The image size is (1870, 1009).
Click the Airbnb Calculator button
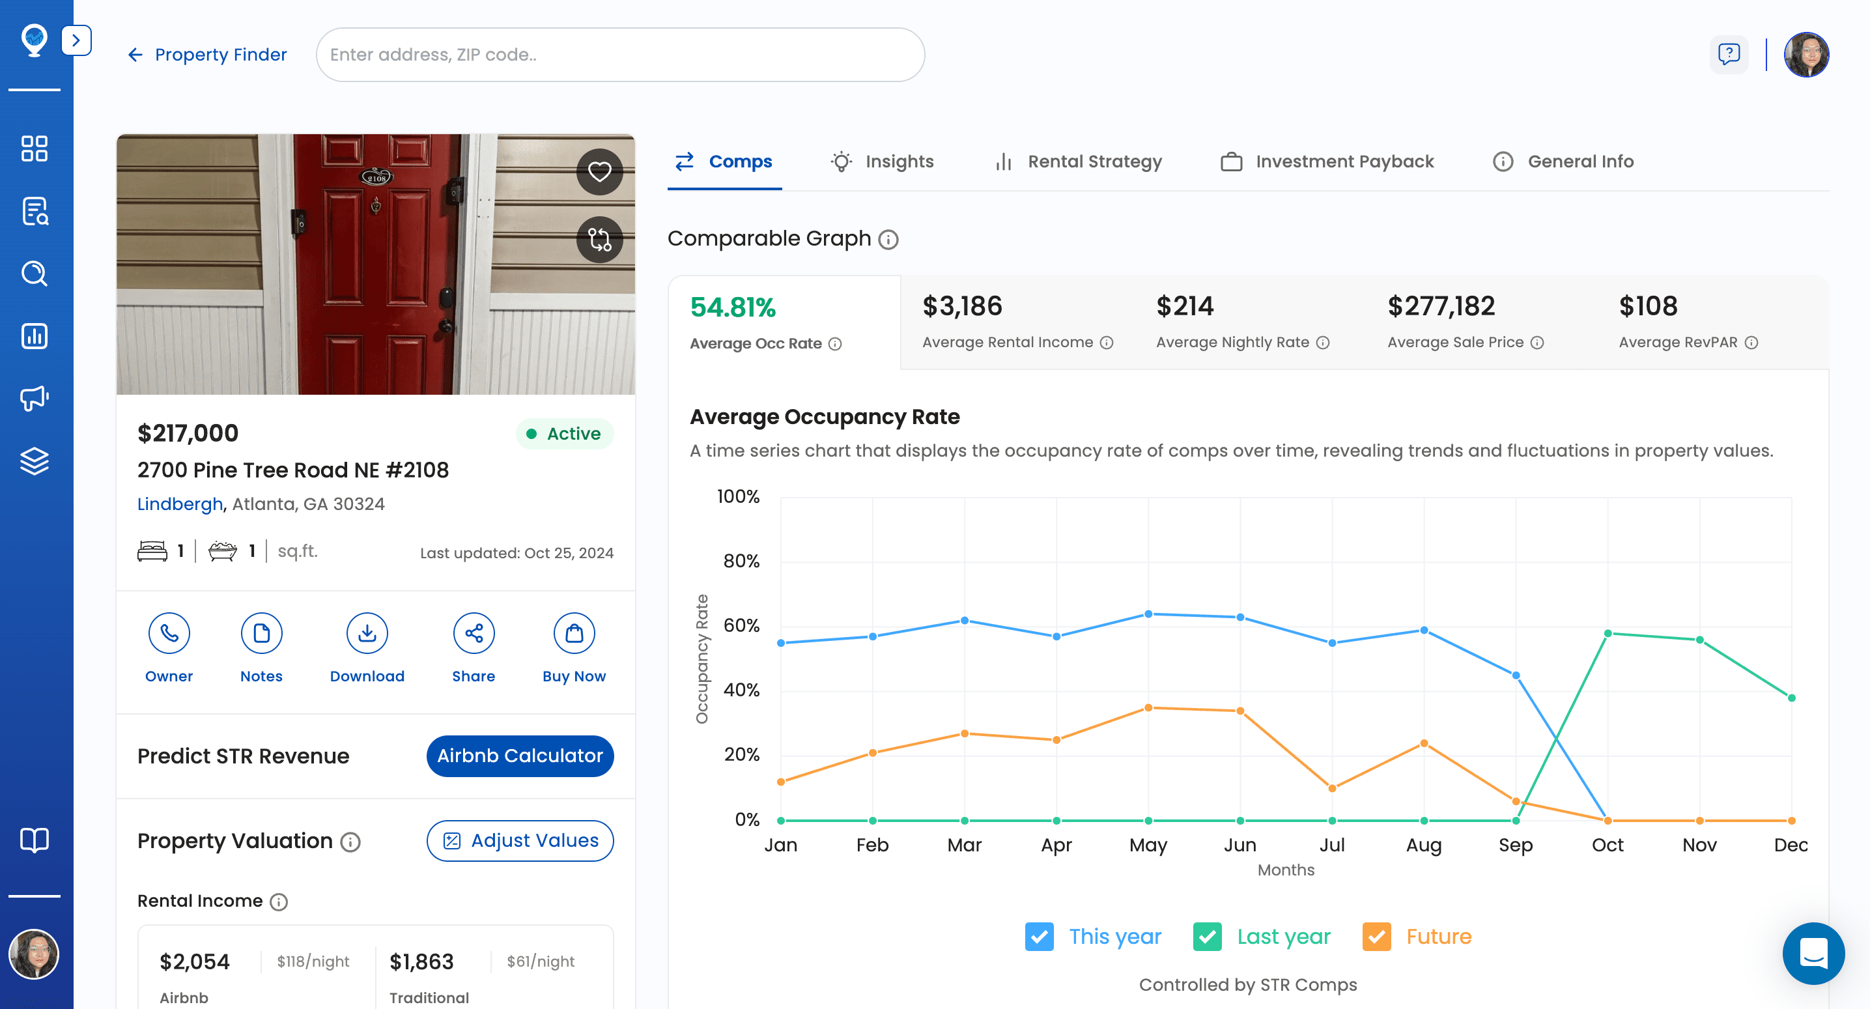pos(519,756)
